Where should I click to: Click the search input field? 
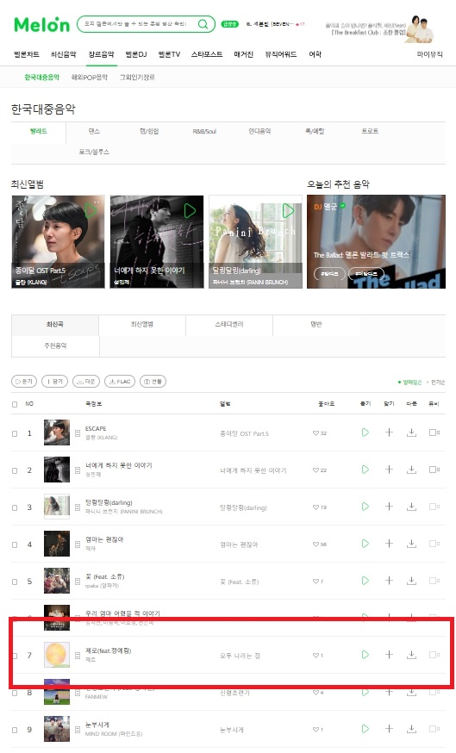(139, 24)
